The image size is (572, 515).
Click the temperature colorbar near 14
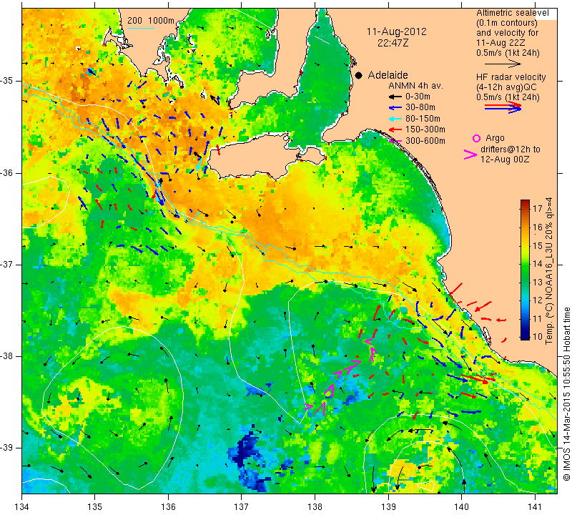point(525,263)
